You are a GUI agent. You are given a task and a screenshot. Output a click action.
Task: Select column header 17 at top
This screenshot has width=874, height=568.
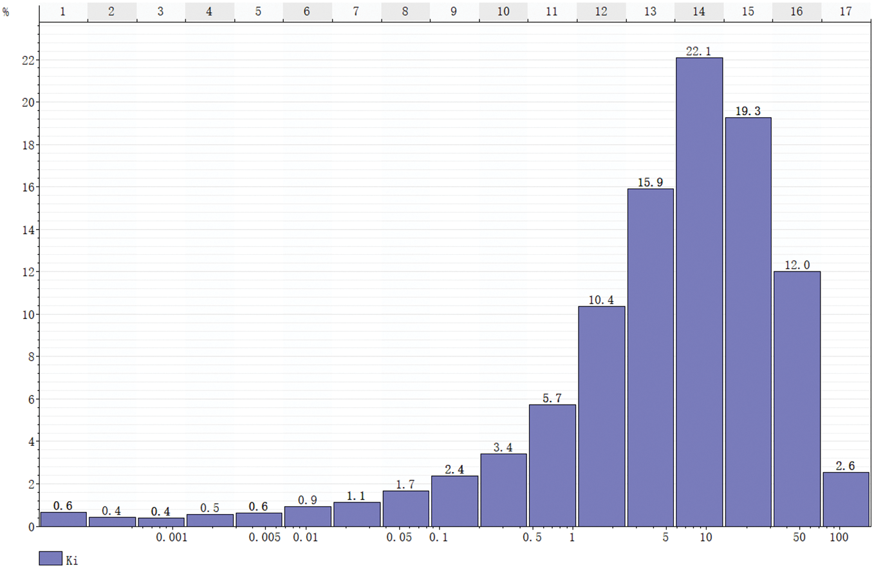coord(846,12)
